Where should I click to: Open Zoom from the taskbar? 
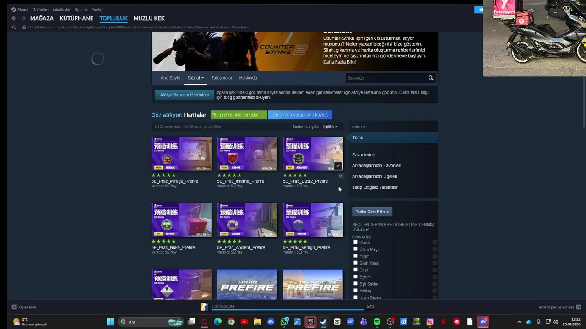[350, 322]
